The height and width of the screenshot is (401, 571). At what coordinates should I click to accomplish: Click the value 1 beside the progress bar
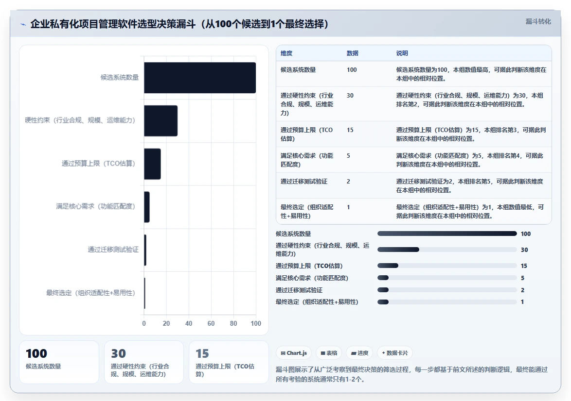[x=522, y=302]
